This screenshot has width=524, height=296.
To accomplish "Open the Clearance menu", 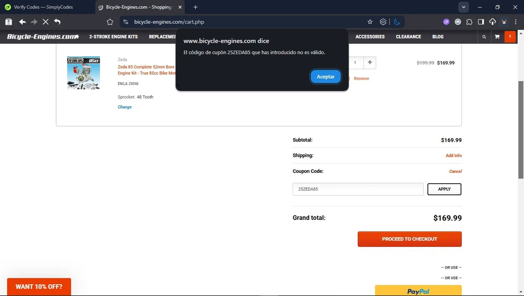I will 408,37.
